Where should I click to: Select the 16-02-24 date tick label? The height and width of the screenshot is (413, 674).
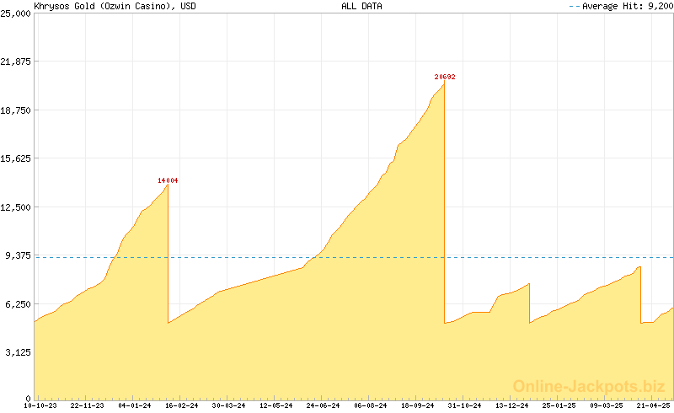(x=181, y=405)
